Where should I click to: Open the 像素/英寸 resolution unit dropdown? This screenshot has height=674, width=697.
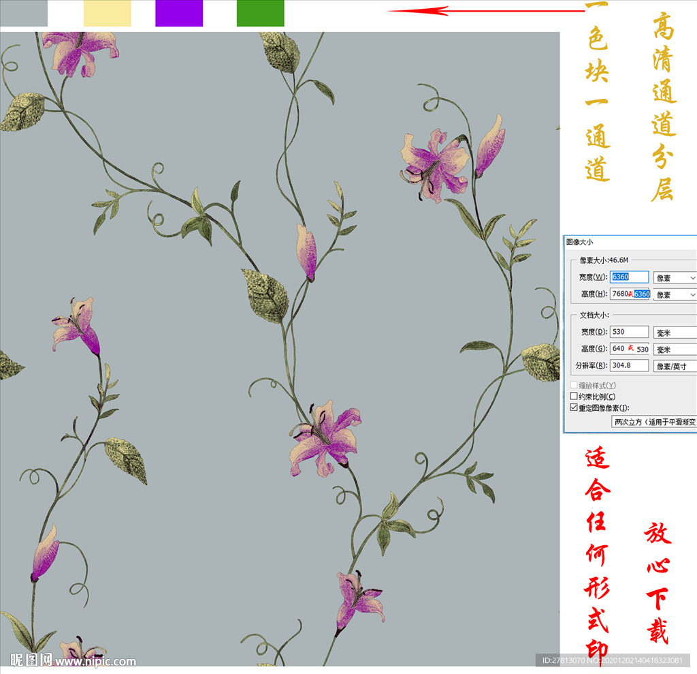[x=675, y=366]
